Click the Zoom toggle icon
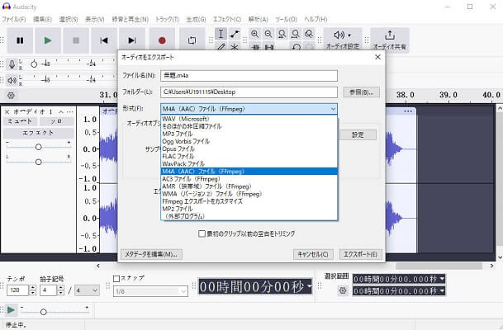The image size is (503, 330). pos(309,34)
